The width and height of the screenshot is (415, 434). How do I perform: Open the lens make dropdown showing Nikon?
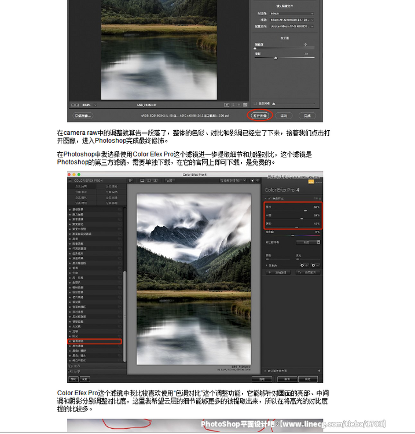pos(292,13)
